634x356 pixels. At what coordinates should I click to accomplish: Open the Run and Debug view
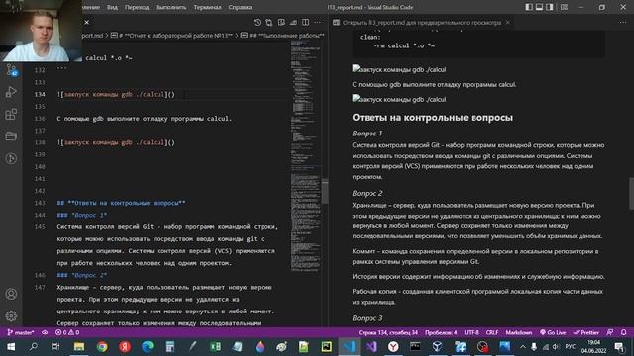[11, 92]
